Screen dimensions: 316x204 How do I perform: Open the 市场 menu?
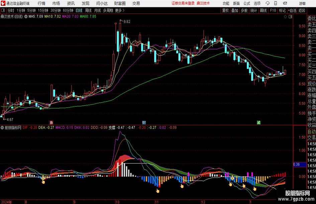pyautogui.click(x=56, y=3)
